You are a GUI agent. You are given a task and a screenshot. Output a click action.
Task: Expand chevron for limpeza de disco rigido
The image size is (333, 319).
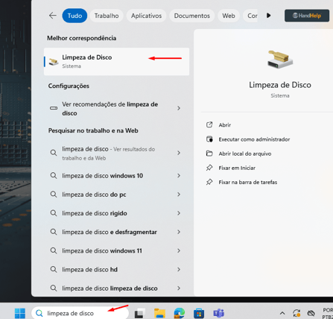pyautogui.click(x=179, y=213)
